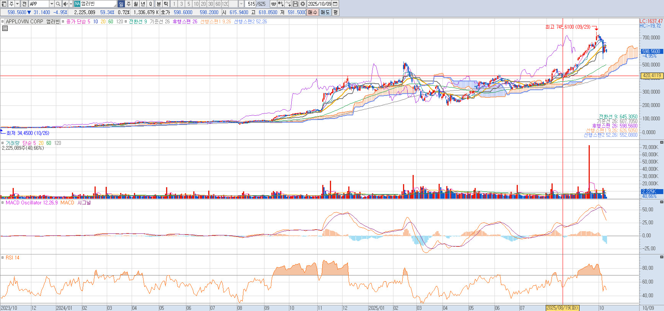
Task: Select the 틱 tick period button
Action: (166, 4)
